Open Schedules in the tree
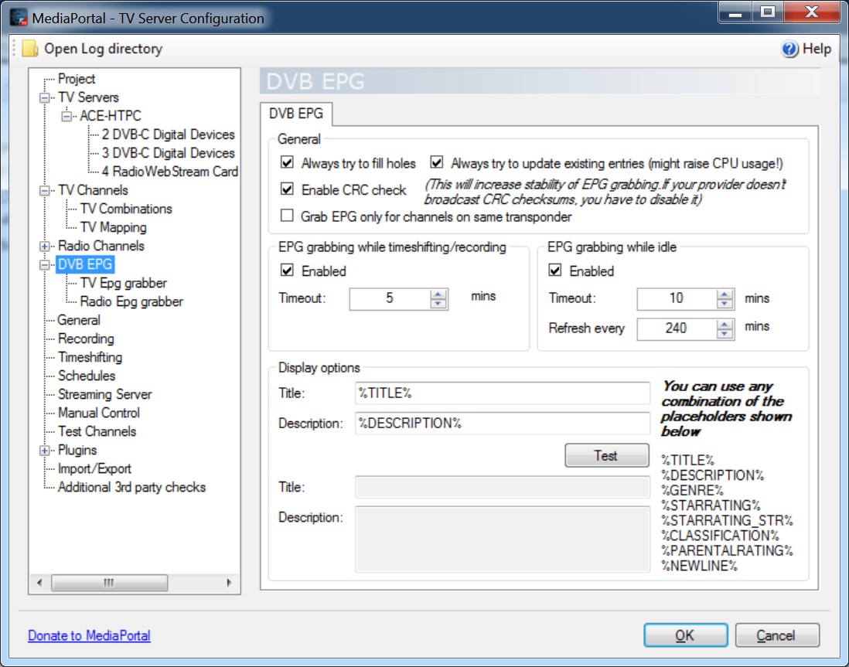Screen dimensions: 849x667 [x=87, y=376]
